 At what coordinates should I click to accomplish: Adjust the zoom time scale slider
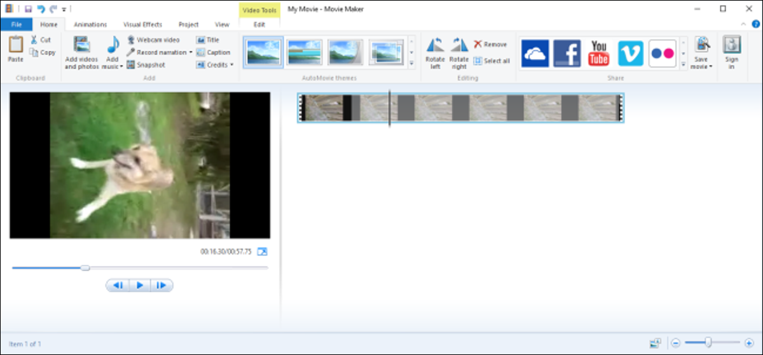click(708, 342)
